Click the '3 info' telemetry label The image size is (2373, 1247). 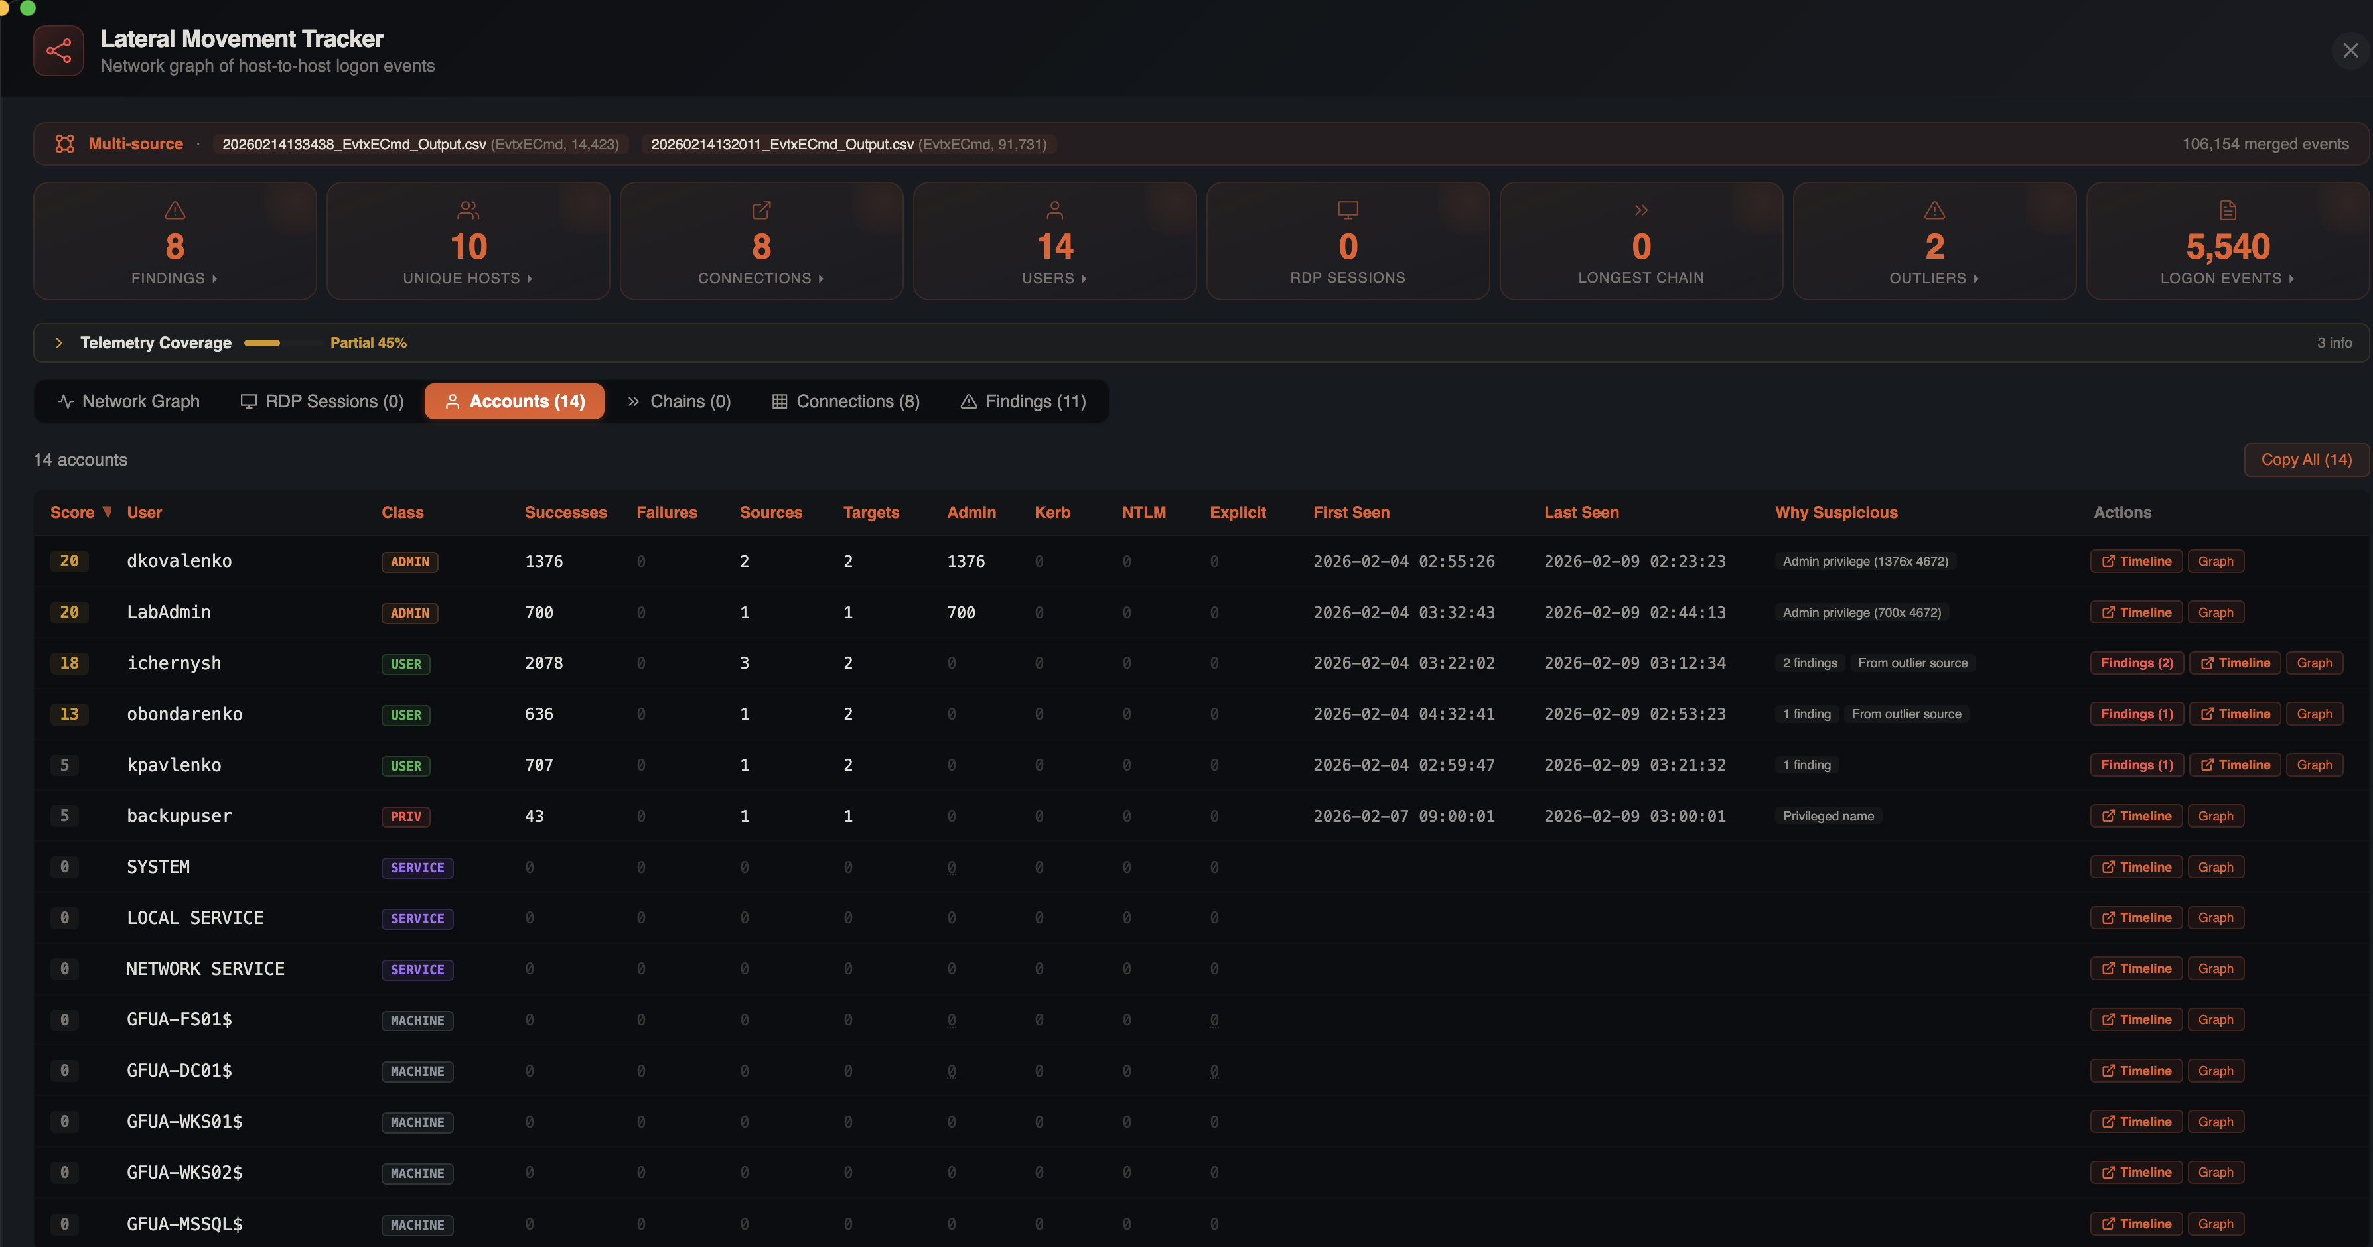(x=2335, y=343)
